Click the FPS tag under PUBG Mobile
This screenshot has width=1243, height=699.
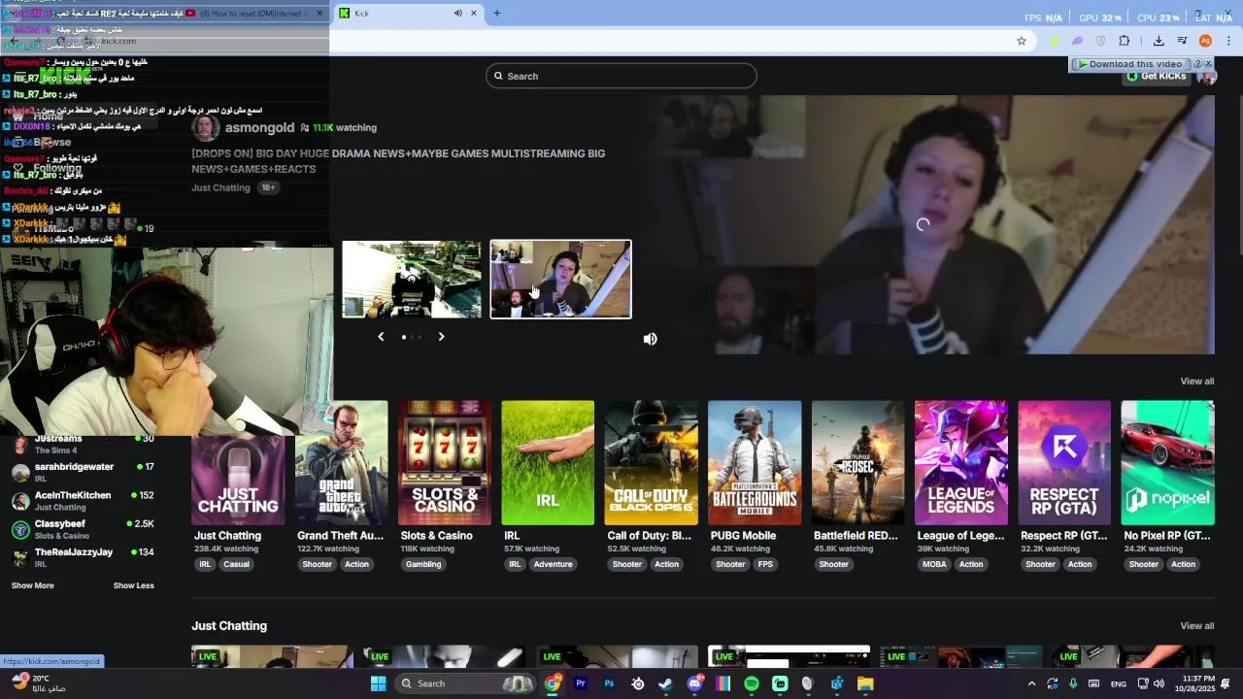(765, 564)
